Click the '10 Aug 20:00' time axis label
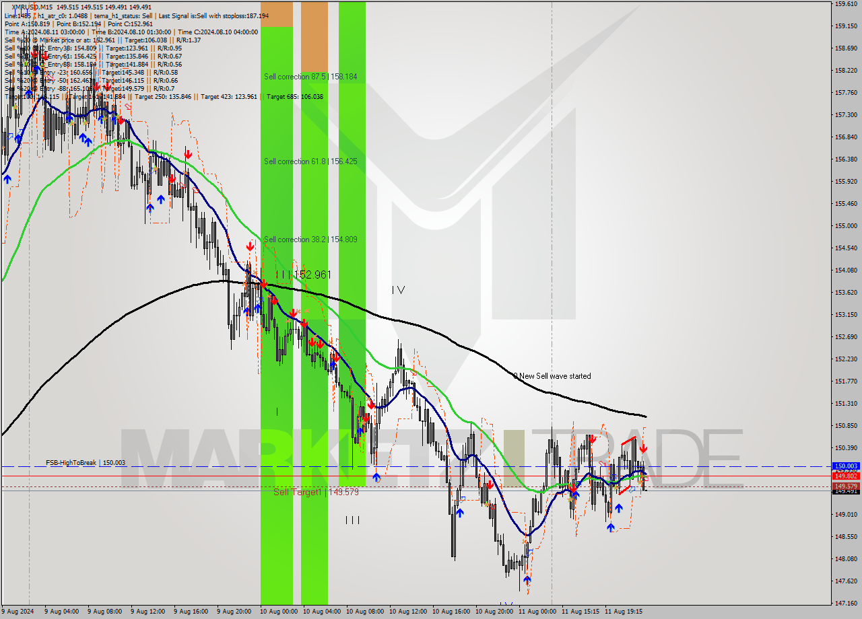 [x=494, y=612]
